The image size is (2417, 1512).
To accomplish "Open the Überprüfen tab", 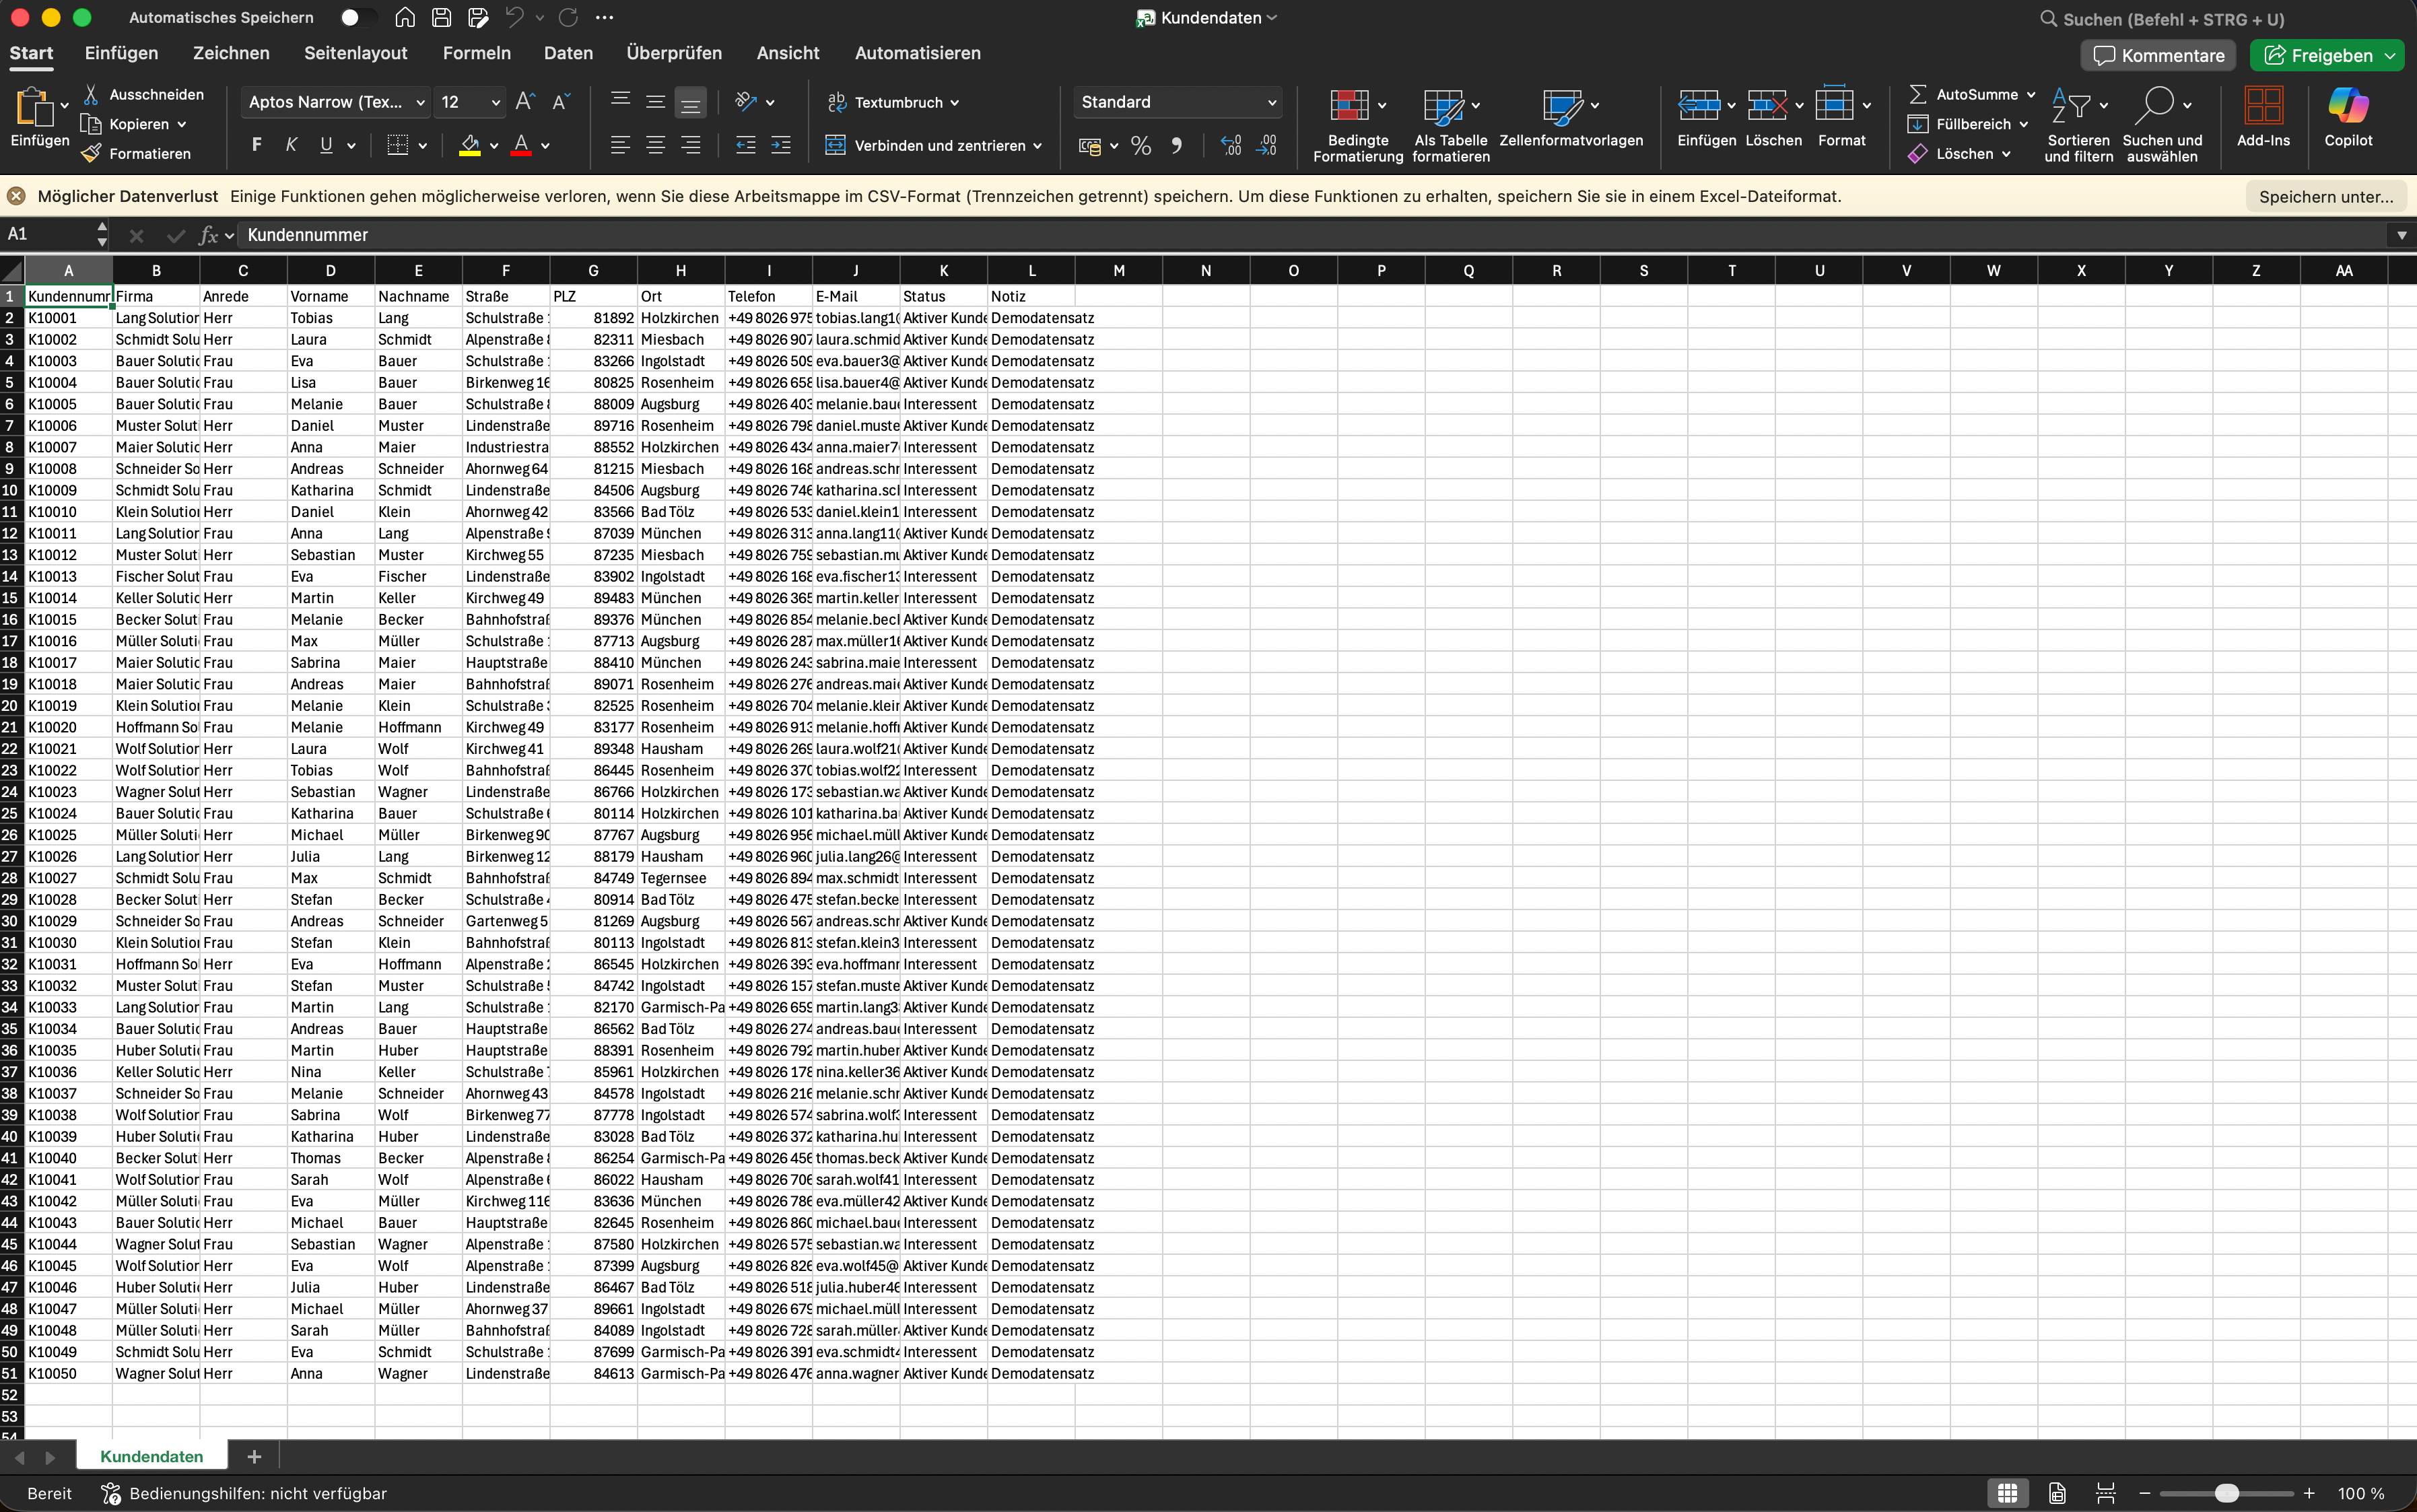I will [x=674, y=53].
